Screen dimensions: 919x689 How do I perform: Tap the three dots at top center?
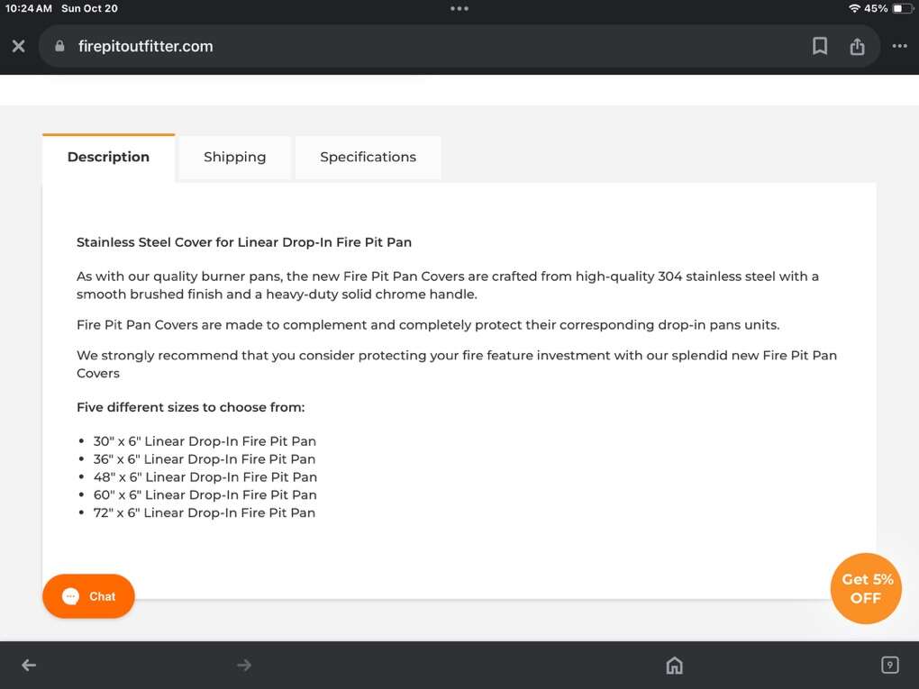[x=459, y=9]
